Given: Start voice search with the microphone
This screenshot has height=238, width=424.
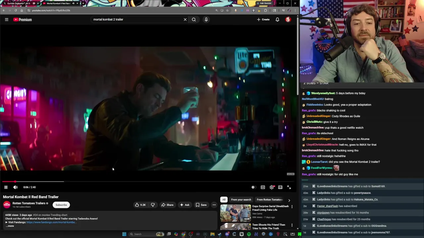Looking at the screenshot, I should point(206,20).
